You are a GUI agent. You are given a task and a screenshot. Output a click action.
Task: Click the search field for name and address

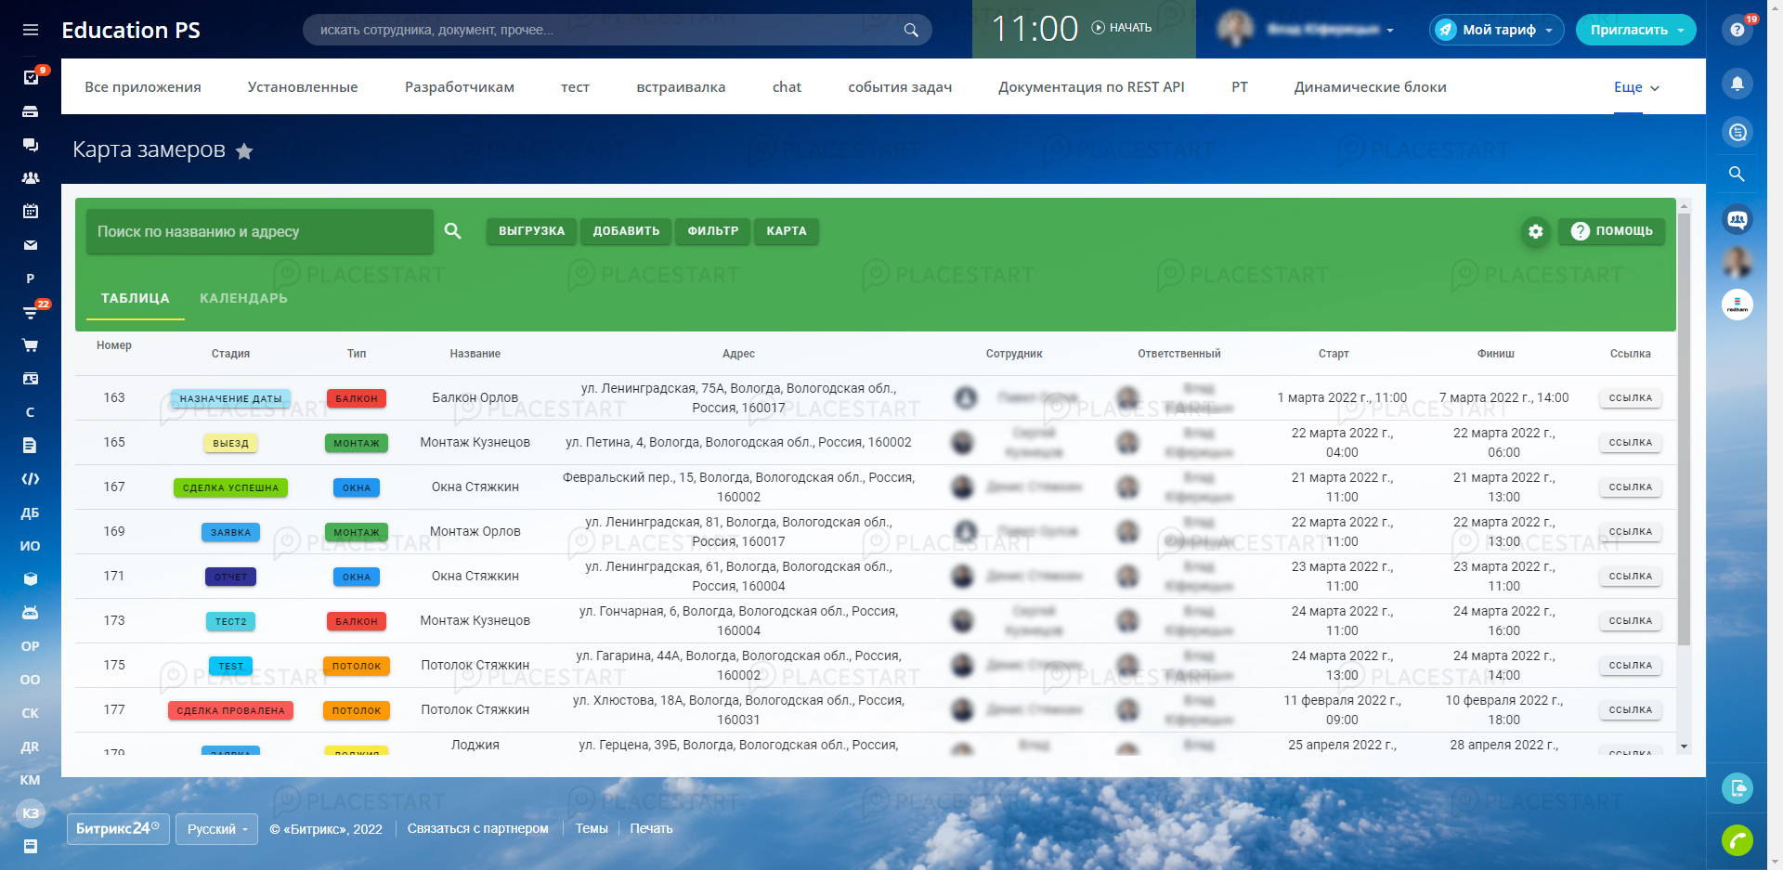[x=260, y=231]
